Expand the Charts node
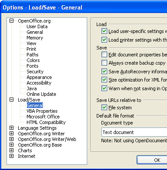Screen dimensions: 167x170 click(11, 150)
